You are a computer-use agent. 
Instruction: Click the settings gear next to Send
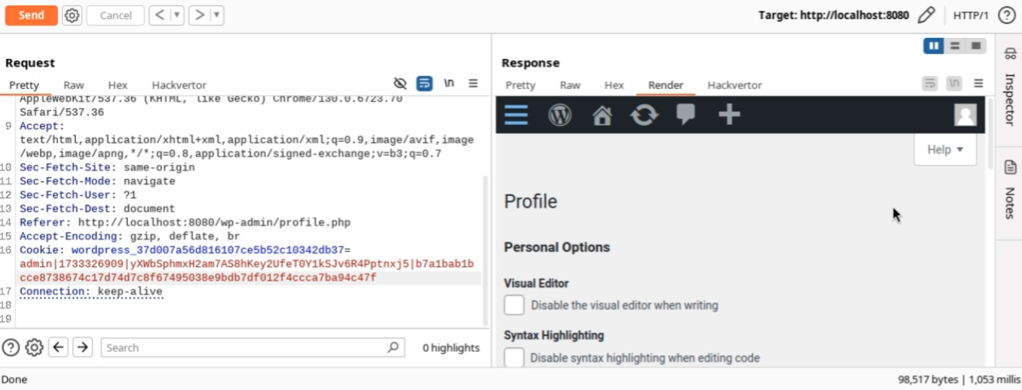tap(72, 16)
